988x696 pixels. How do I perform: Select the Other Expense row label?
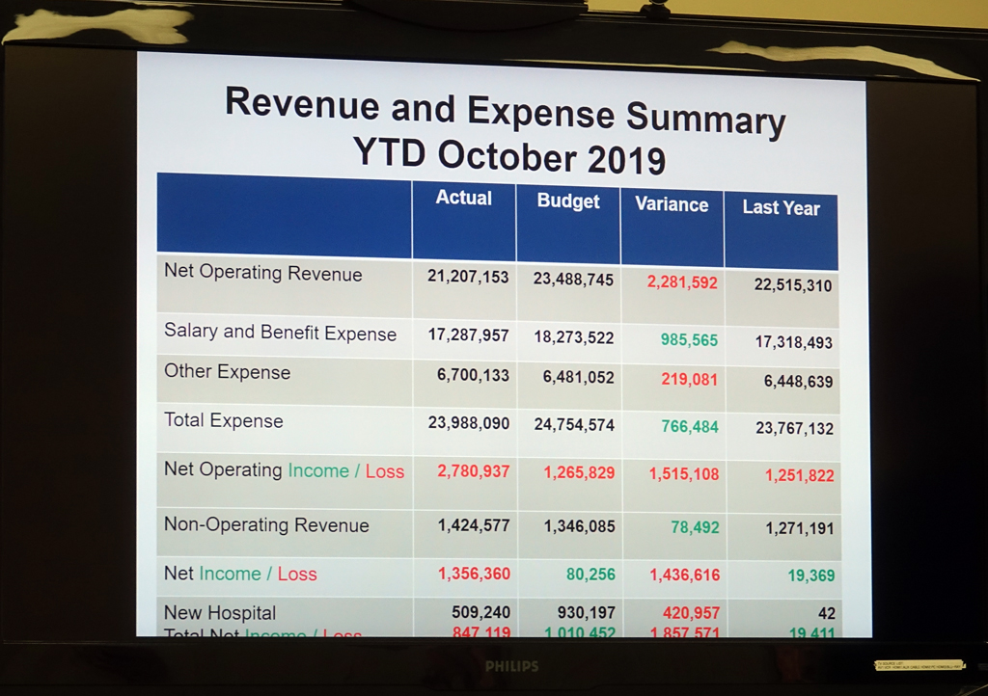tap(227, 372)
